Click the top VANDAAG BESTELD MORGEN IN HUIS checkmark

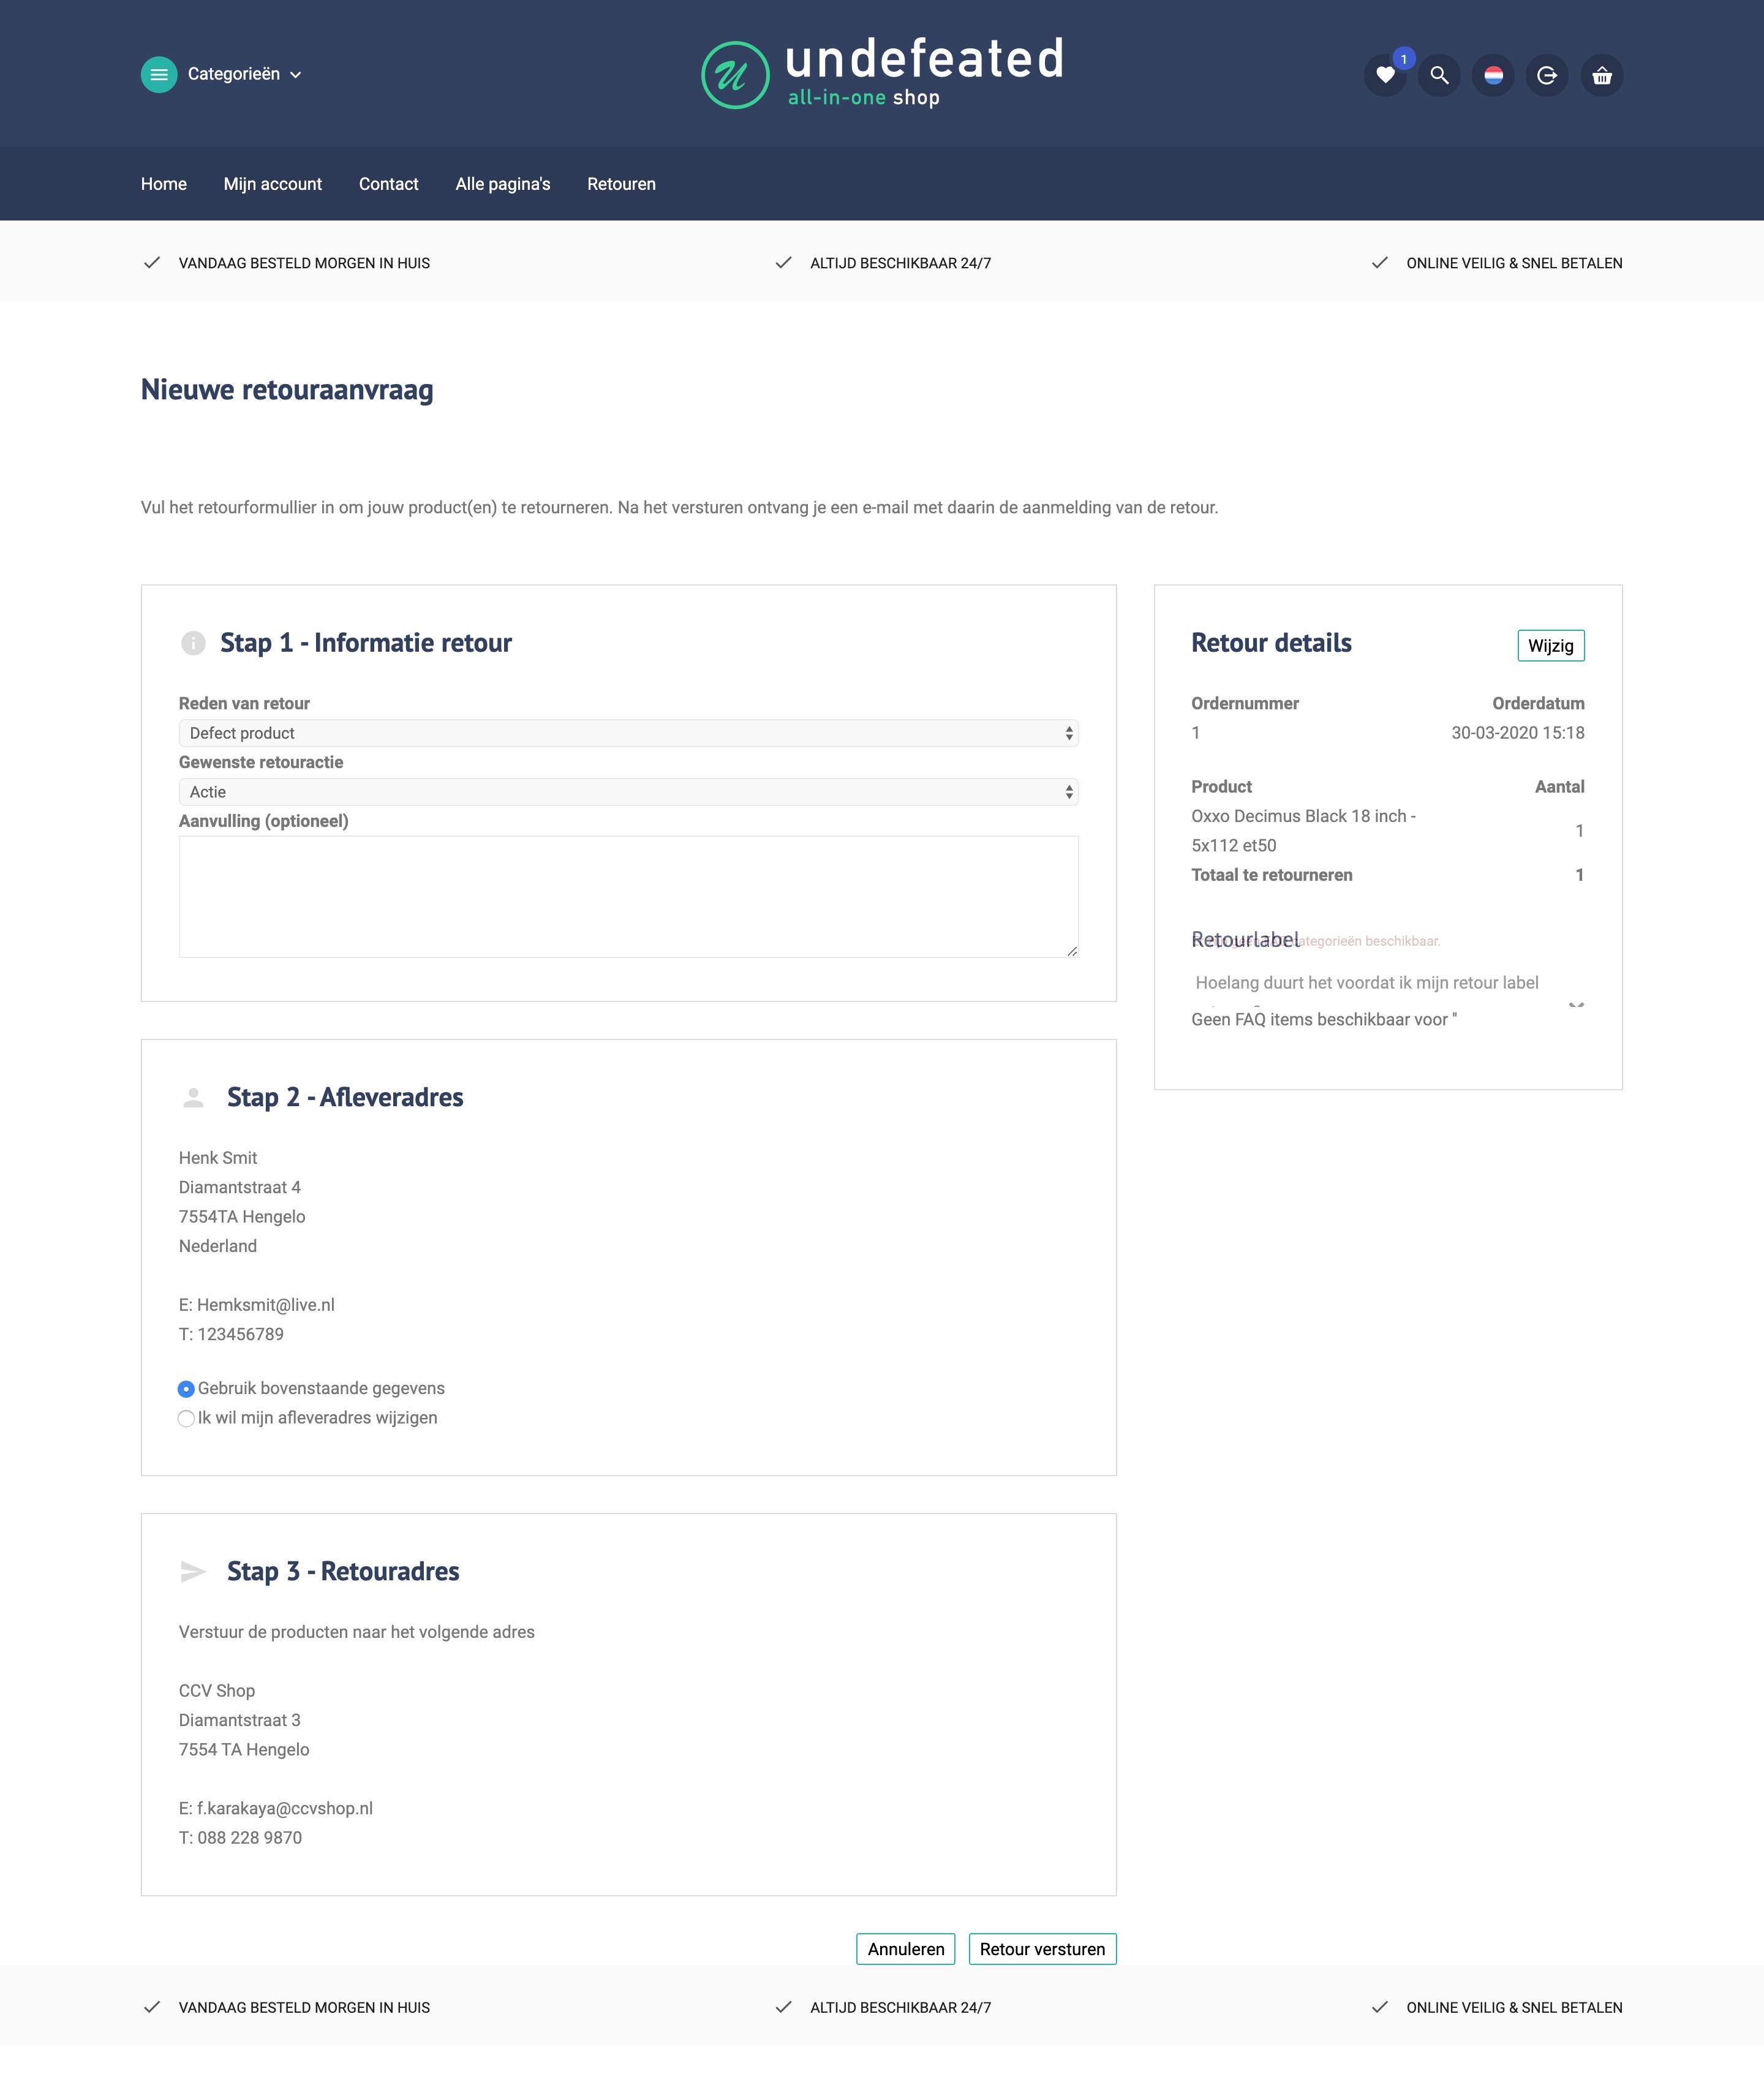(152, 263)
